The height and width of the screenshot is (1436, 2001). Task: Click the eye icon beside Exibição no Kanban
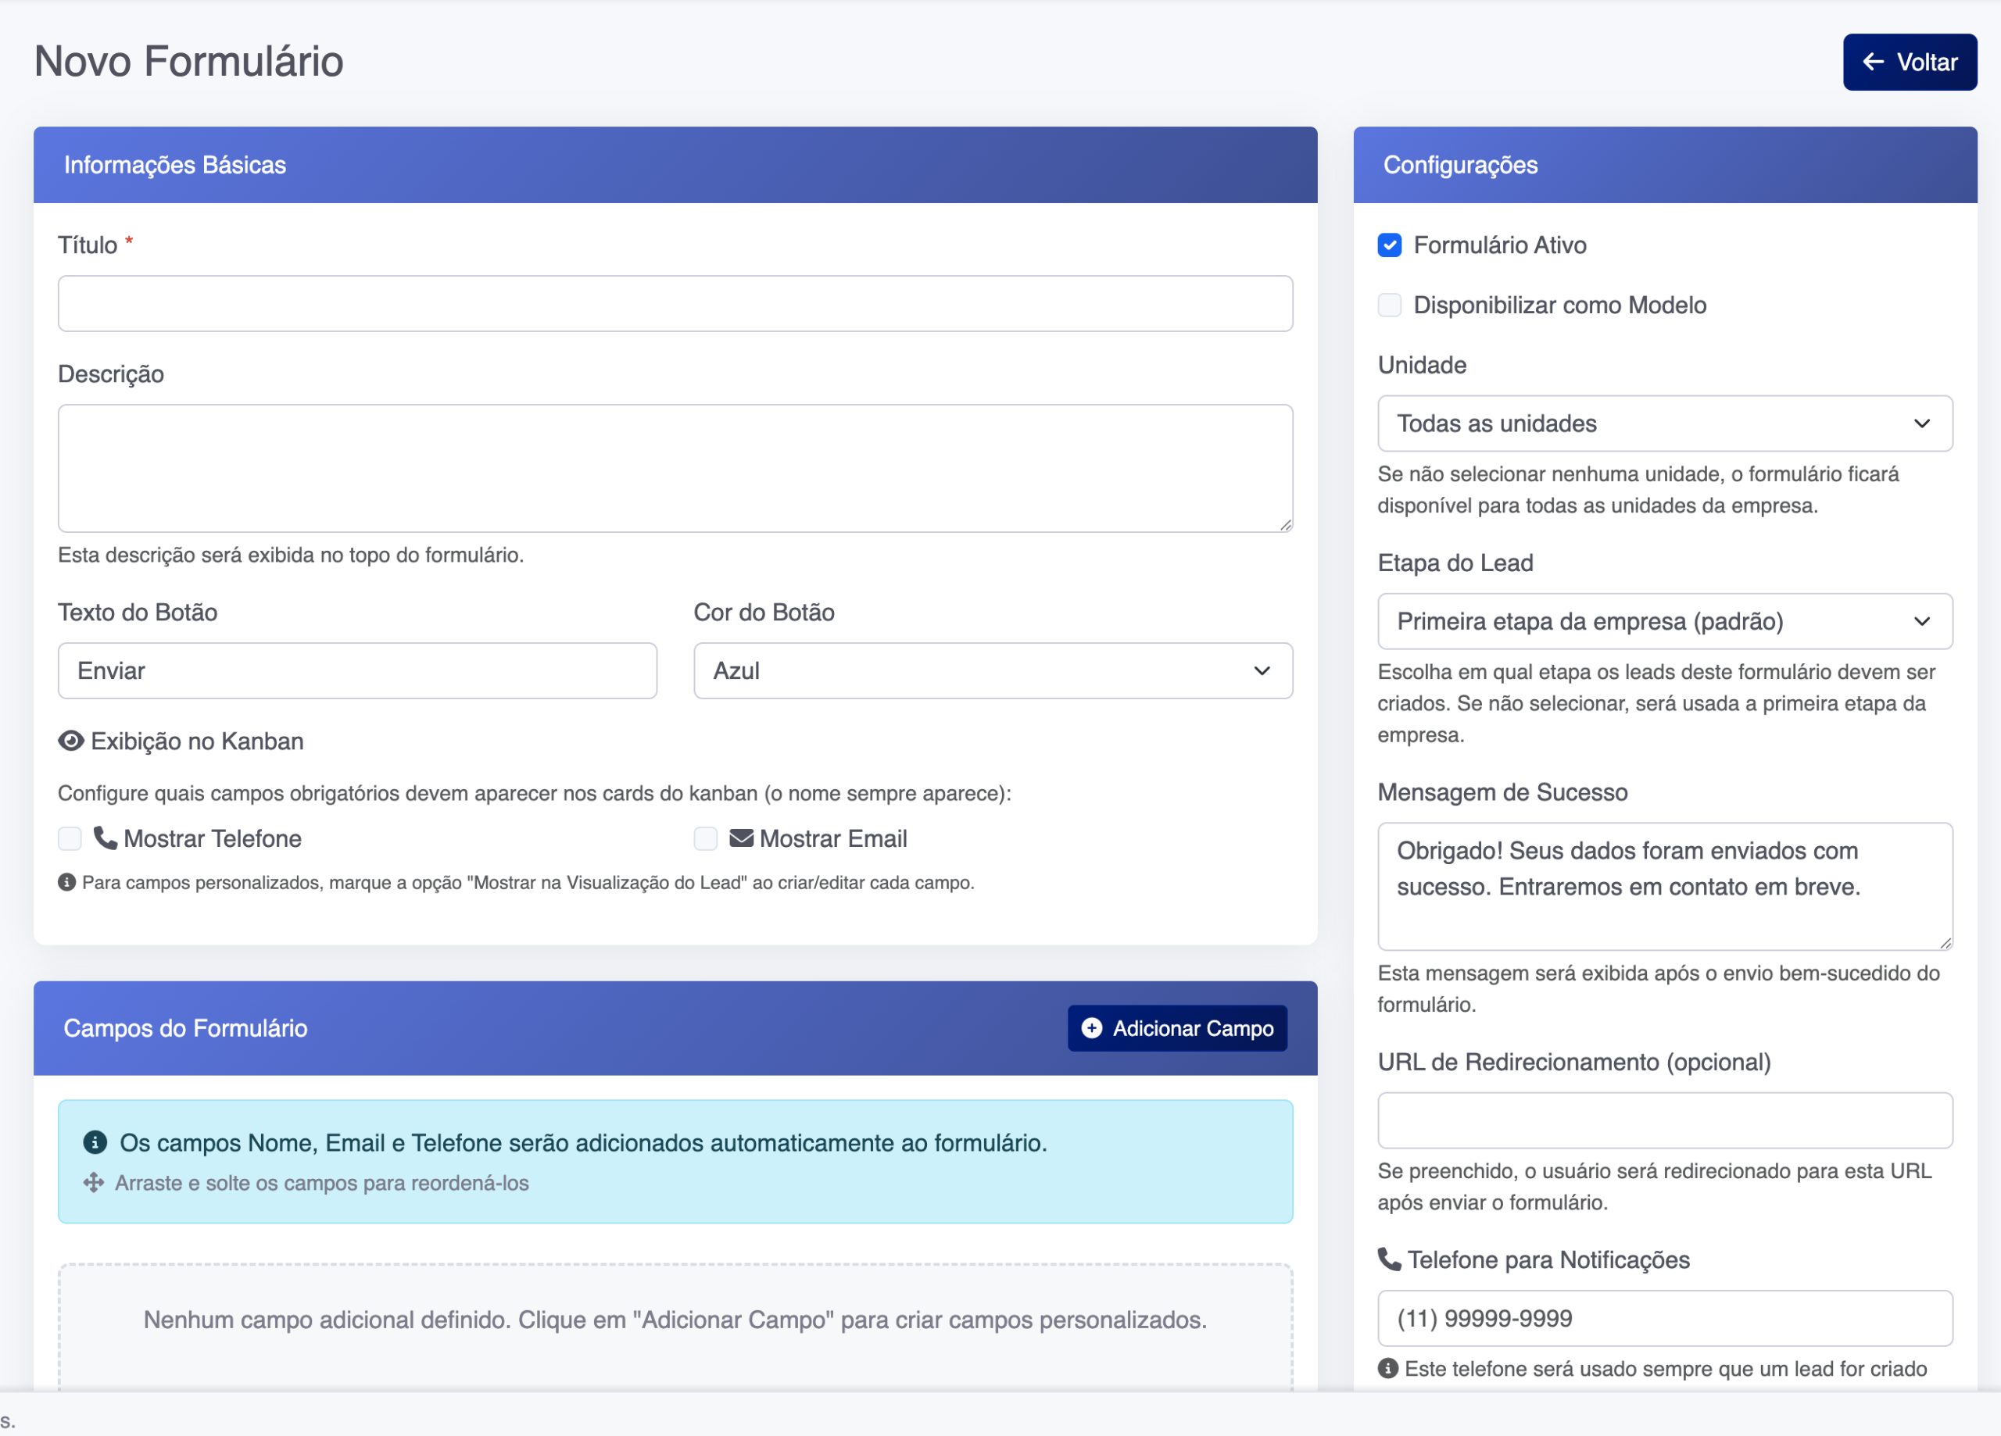(x=70, y=741)
